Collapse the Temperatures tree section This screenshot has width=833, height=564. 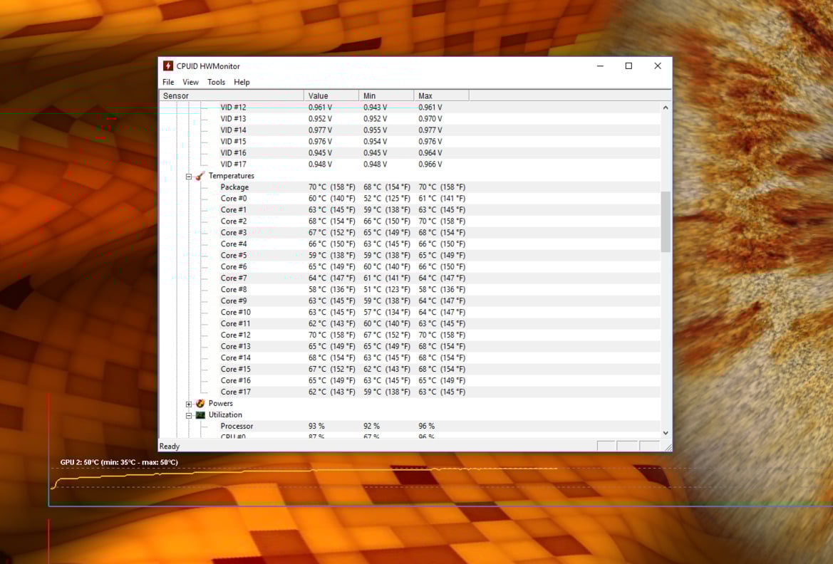189,177
